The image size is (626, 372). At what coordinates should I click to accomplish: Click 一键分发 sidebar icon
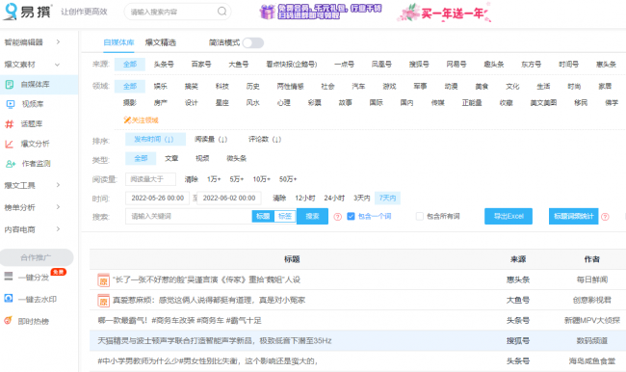click(9, 276)
